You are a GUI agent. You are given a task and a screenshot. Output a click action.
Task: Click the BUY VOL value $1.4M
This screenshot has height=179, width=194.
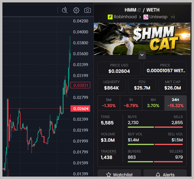[133, 140]
